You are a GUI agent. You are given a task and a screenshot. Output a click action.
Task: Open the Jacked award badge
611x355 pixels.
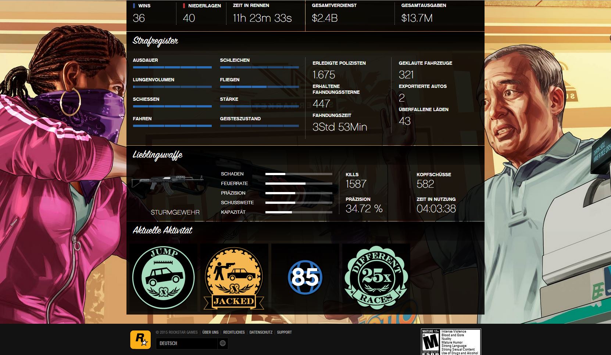[234, 278]
